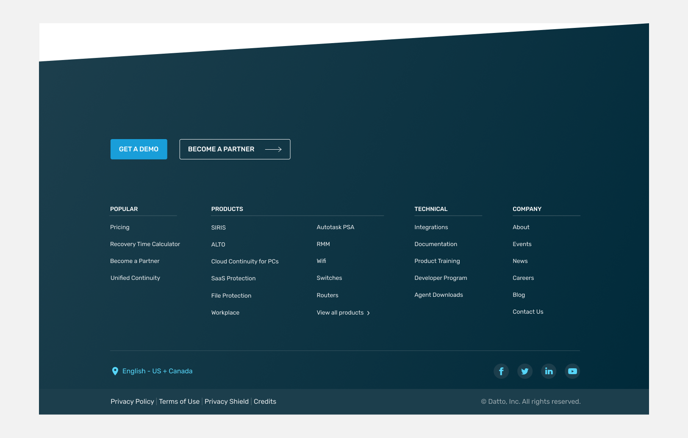Select View all products link

[340, 312]
